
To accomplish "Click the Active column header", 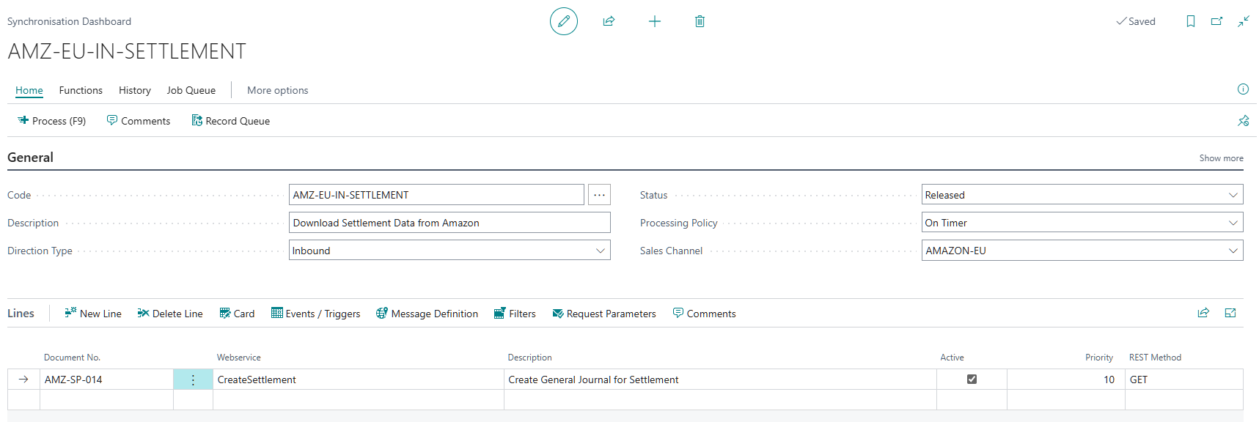I will point(952,358).
